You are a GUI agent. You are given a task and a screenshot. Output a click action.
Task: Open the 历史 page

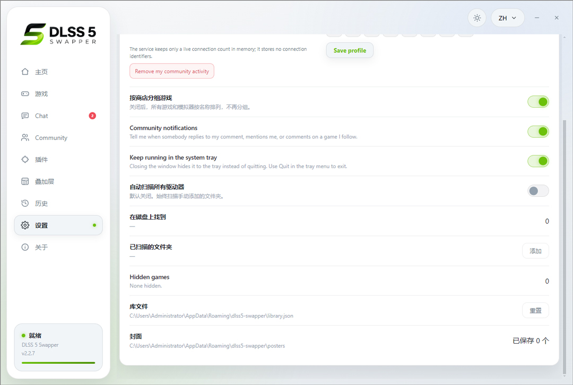(58, 204)
